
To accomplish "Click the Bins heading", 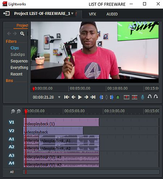I will 9,80.
